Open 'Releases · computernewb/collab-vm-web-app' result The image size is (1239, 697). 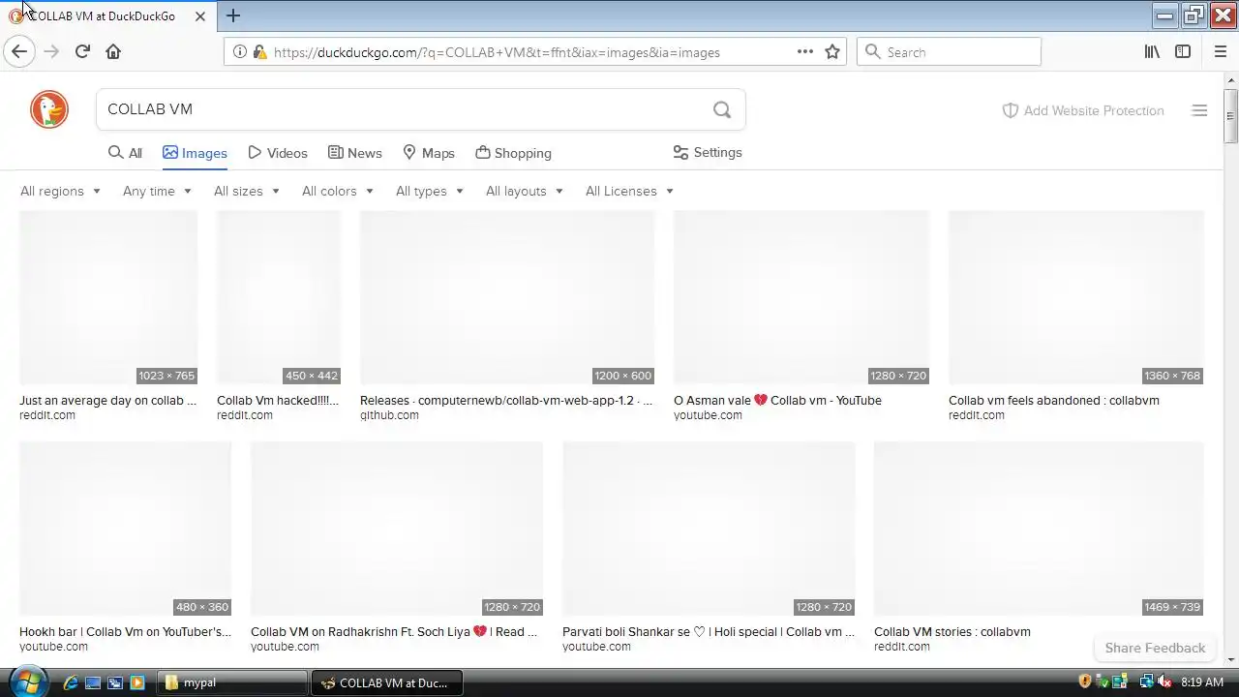[506, 401]
